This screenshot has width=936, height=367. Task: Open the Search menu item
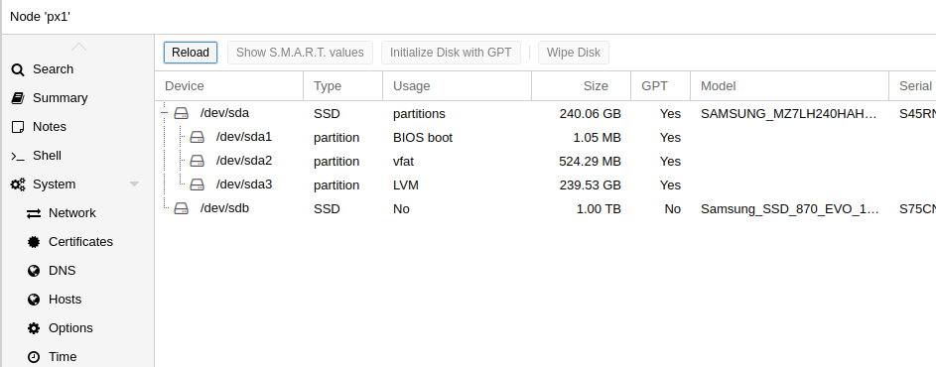[78, 69]
